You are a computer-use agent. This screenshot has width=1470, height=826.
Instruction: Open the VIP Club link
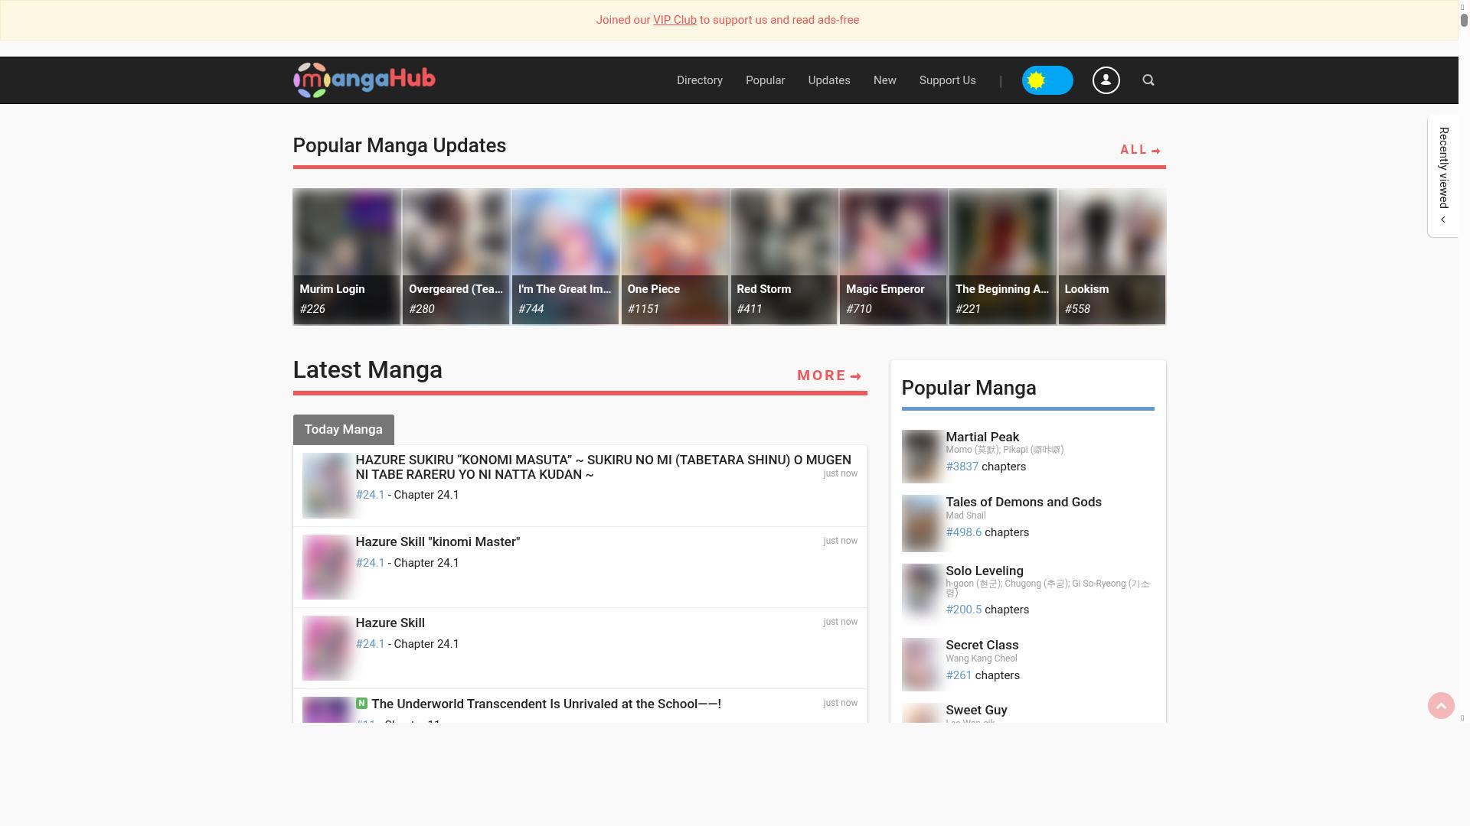click(675, 20)
